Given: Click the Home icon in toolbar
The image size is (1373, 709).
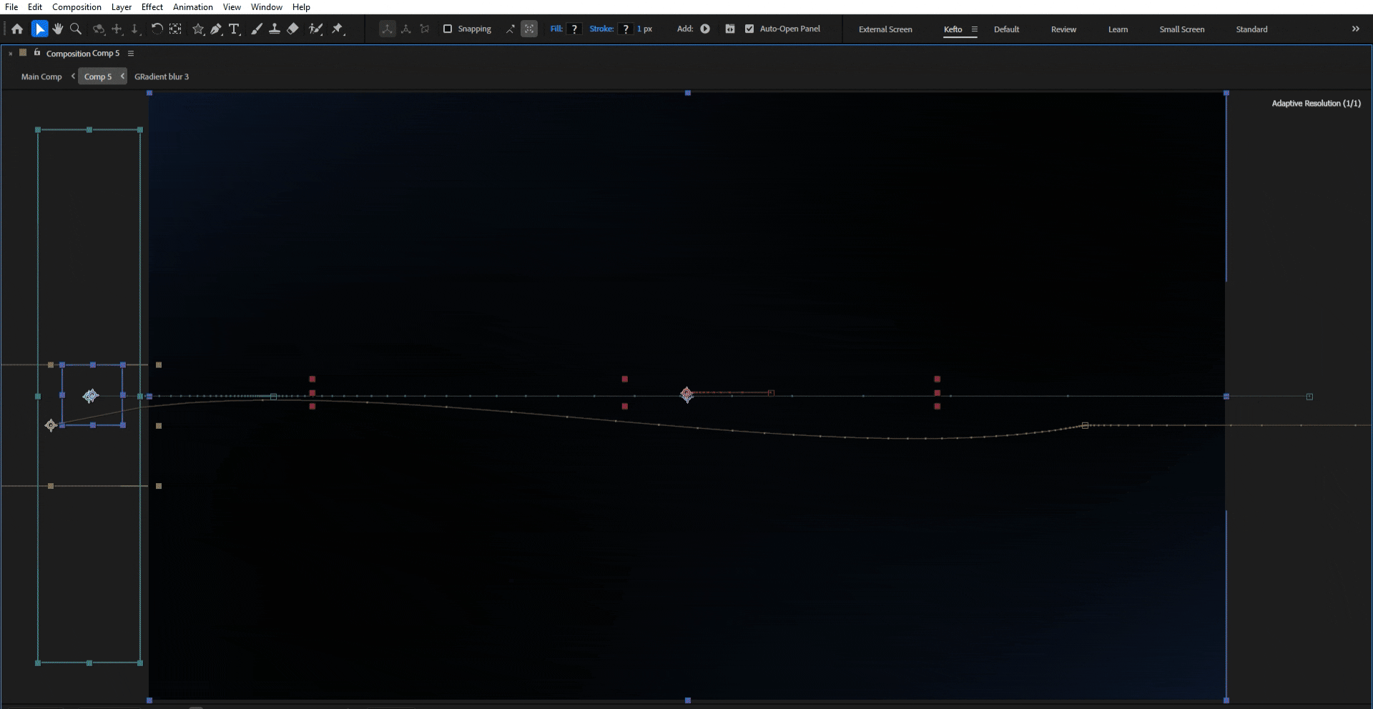Looking at the screenshot, I should click(x=17, y=29).
